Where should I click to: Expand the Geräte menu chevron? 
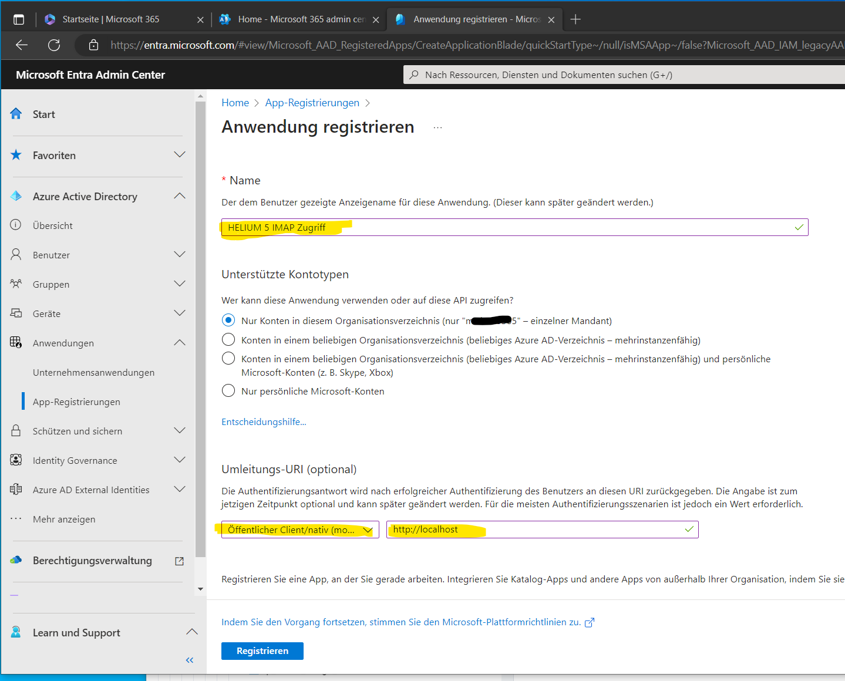point(180,313)
